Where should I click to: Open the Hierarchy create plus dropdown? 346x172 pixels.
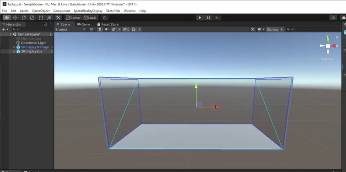tap(5, 29)
